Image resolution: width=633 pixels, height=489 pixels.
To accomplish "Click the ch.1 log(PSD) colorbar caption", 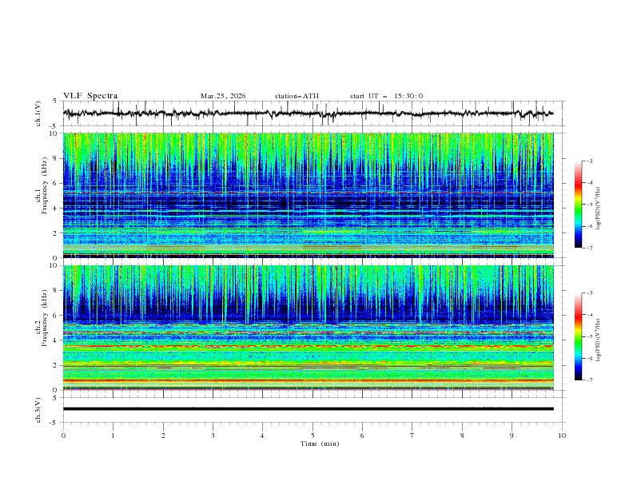I will (x=599, y=209).
